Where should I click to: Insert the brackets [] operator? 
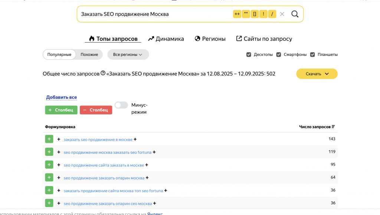click(x=255, y=14)
